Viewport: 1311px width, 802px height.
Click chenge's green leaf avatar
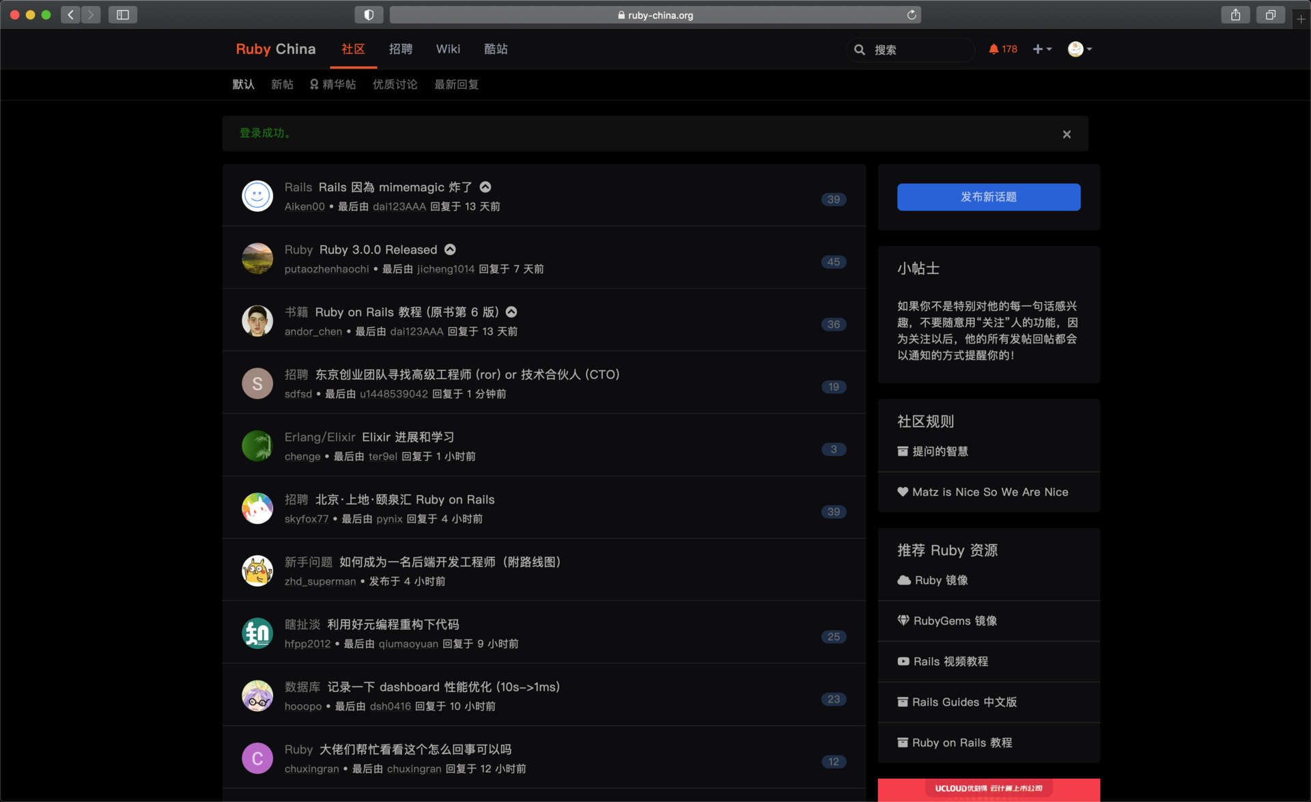tap(257, 446)
